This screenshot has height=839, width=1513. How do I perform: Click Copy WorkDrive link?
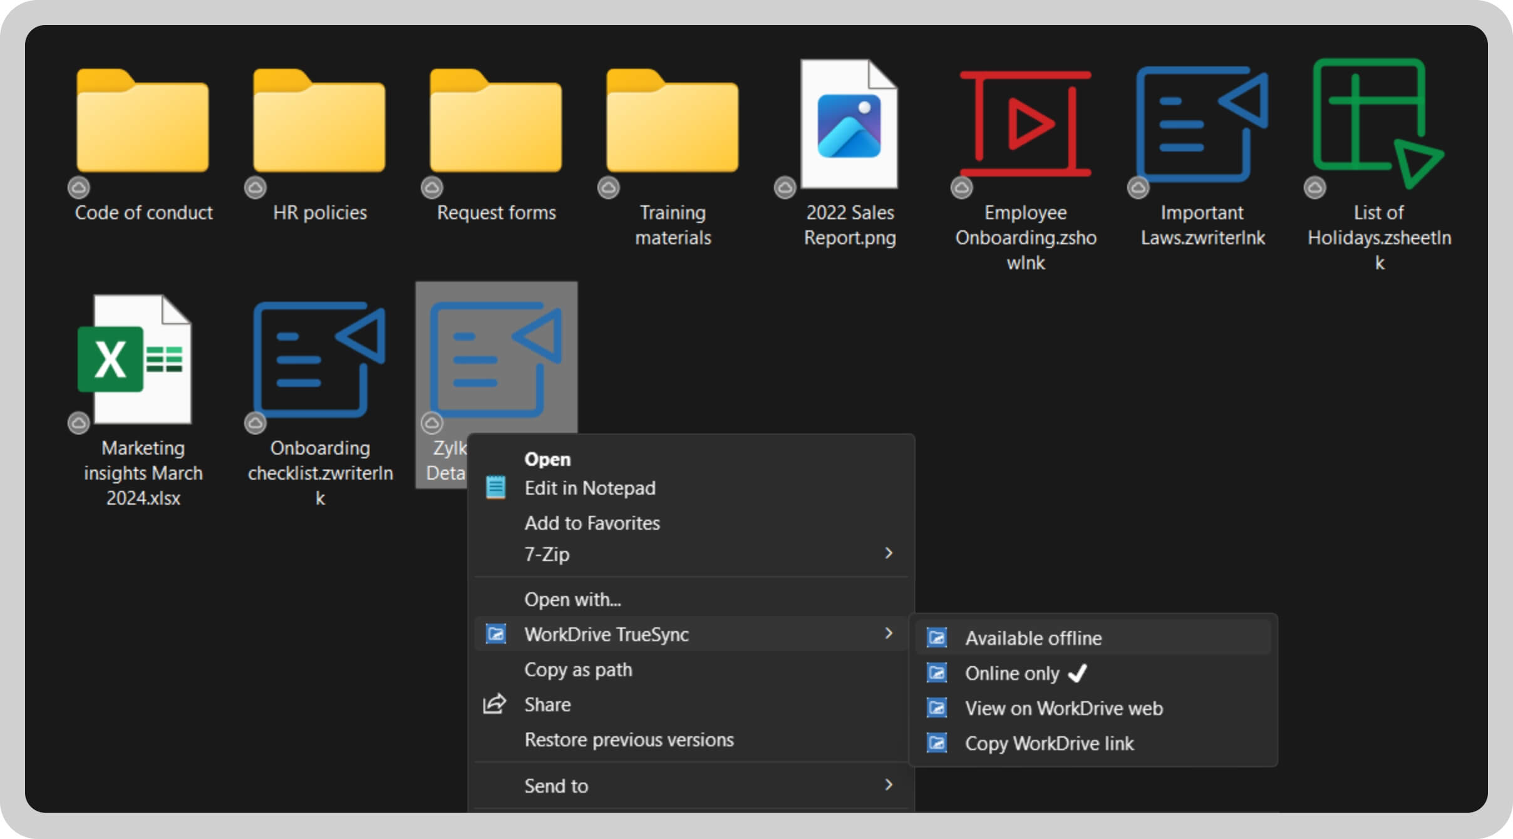[x=1049, y=743]
